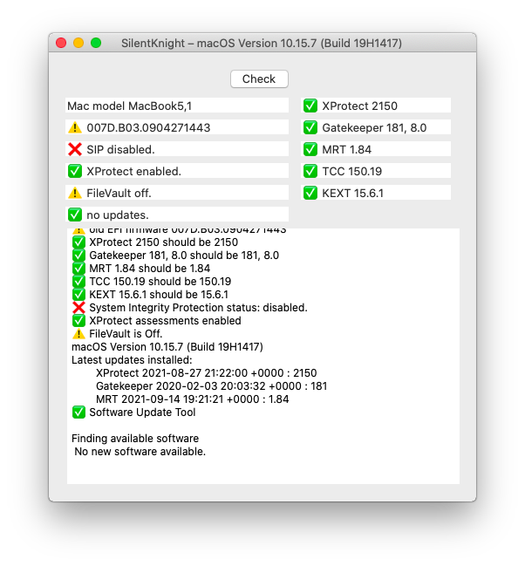Click the 'XProtect enabled.' text

click(133, 171)
